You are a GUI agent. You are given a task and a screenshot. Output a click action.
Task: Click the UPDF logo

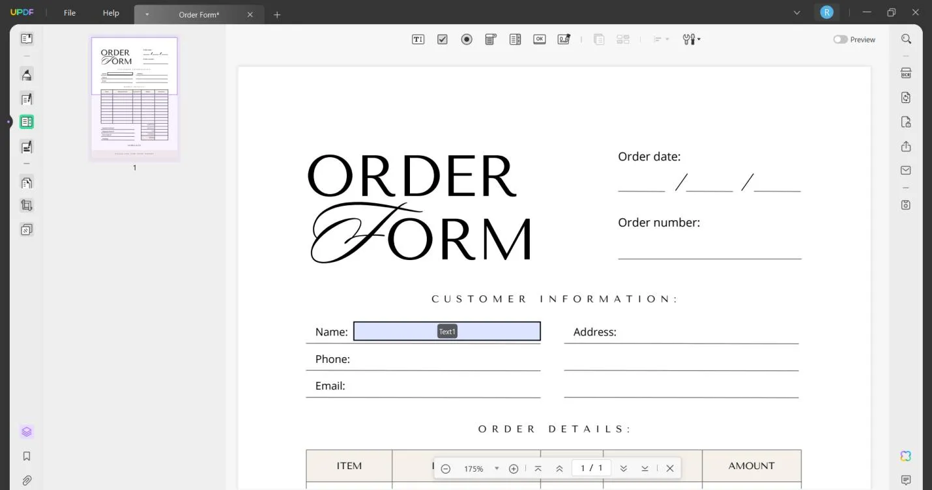22,12
